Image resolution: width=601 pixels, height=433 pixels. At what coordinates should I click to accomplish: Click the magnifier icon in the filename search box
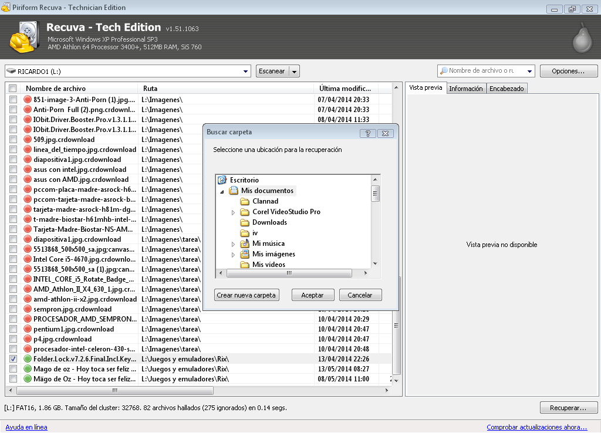tap(444, 71)
